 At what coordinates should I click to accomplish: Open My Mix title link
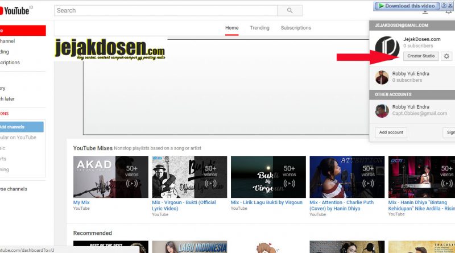click(x=81, y=202)
